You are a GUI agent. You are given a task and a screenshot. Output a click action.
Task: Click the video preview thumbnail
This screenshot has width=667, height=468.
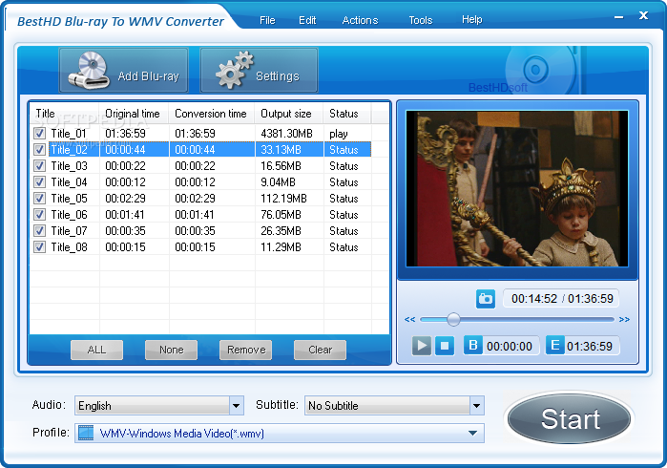(517, 189)
